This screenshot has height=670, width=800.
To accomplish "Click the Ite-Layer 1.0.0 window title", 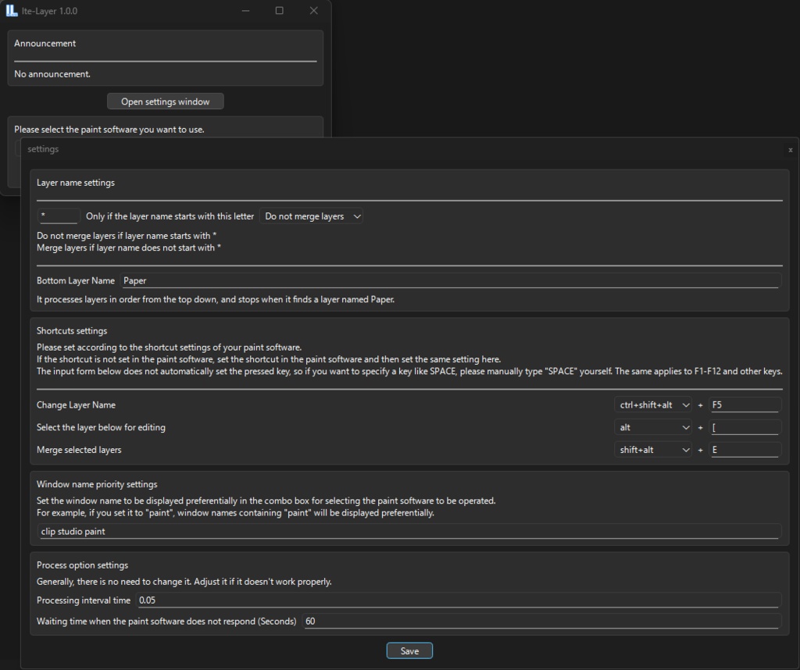I will click(49, 11).
